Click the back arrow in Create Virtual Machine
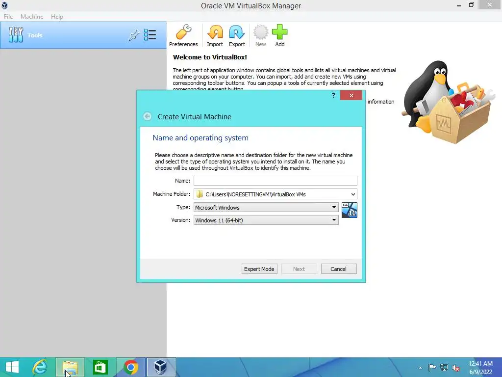 point(147,116)
